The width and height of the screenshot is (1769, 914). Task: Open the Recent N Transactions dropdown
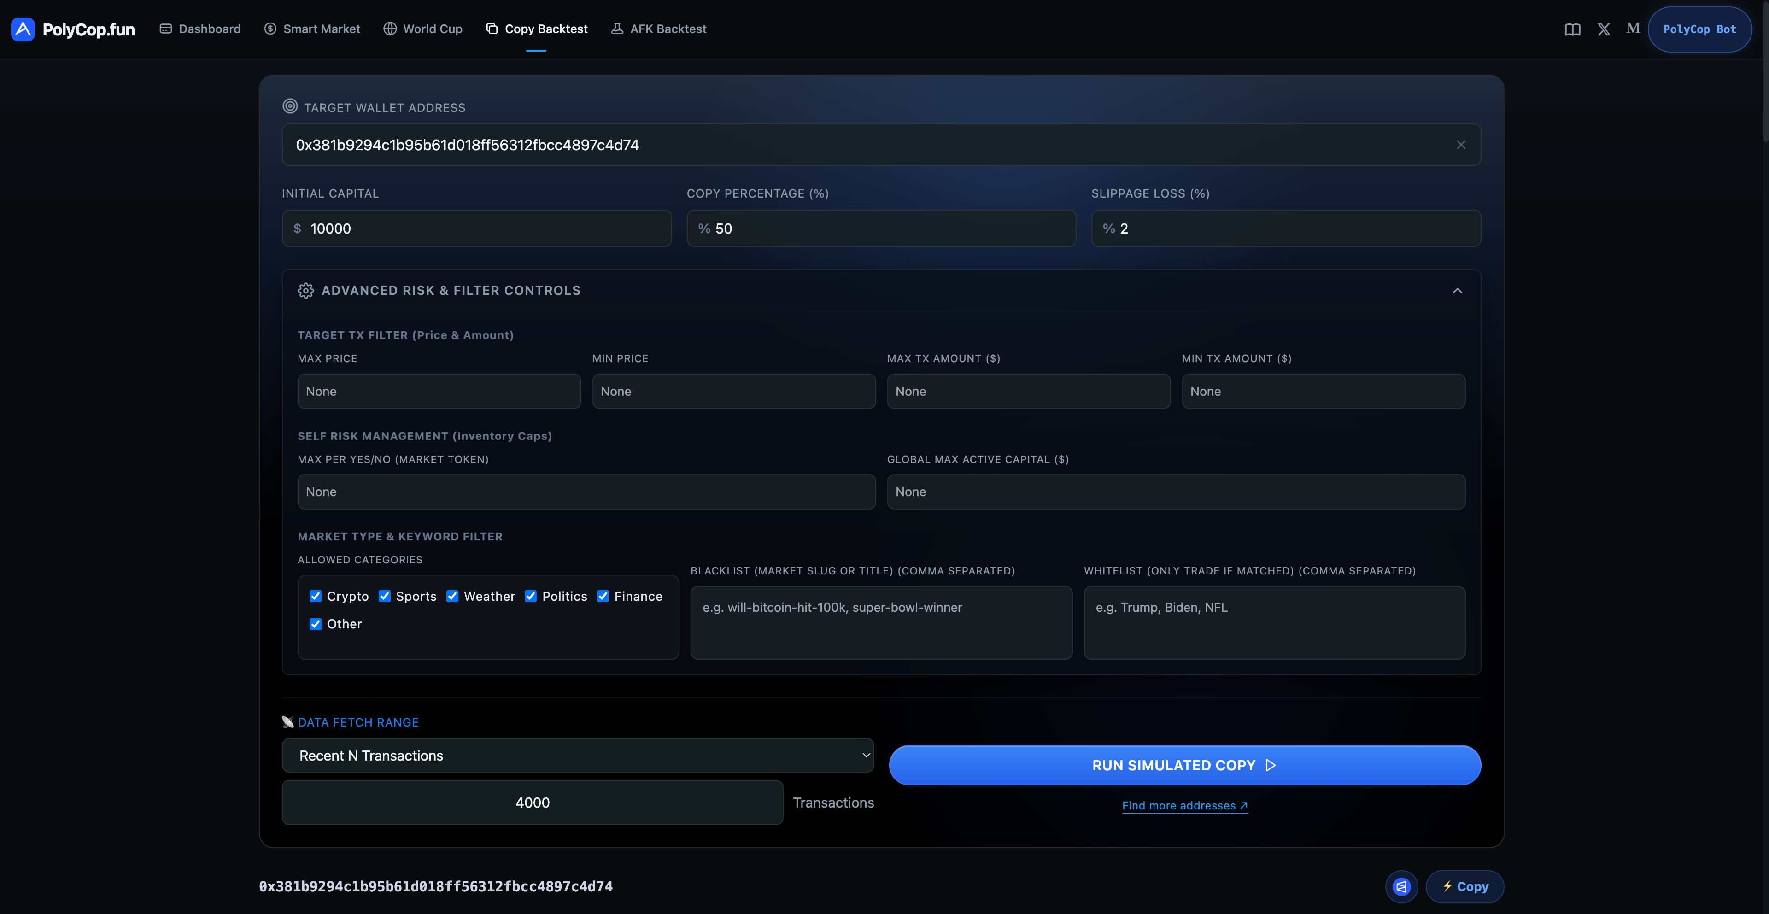(578, 756)
